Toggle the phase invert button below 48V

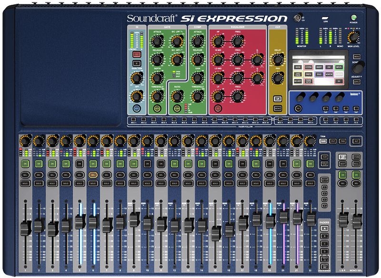click(137, 64)
